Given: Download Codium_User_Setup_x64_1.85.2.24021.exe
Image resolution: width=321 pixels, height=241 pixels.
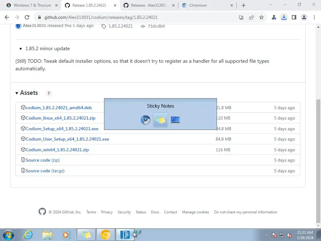Looking at the screenshot, I should pos(67,139).
